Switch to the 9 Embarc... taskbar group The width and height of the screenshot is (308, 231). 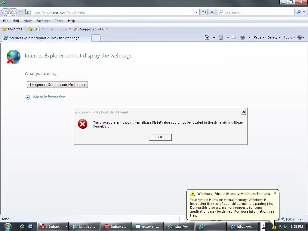pyautogui.click(x=54, y=226)
